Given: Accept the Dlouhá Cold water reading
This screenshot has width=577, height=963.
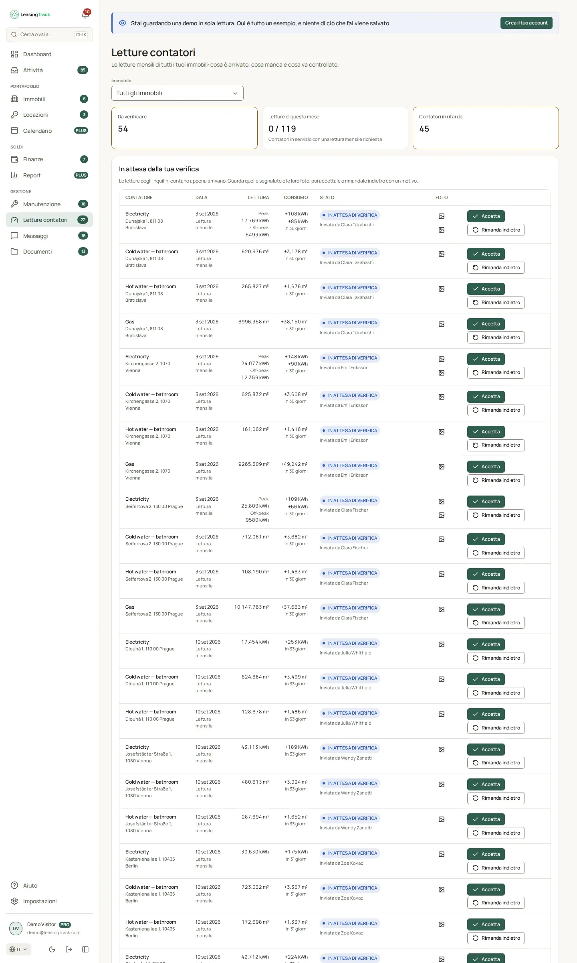Looking at the screenshot, I should click(486, 679).
